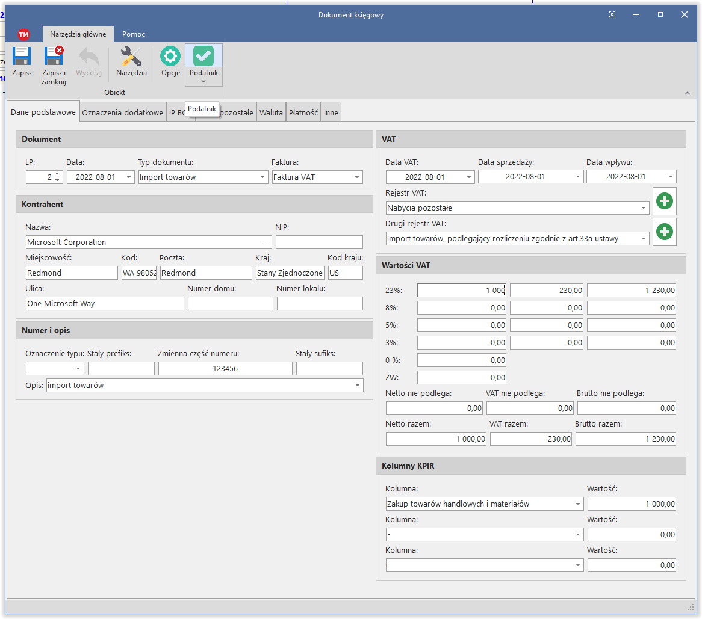The image size is (702, 619).
Task: Click the Zapisz save icon
Action: [22, 57]
